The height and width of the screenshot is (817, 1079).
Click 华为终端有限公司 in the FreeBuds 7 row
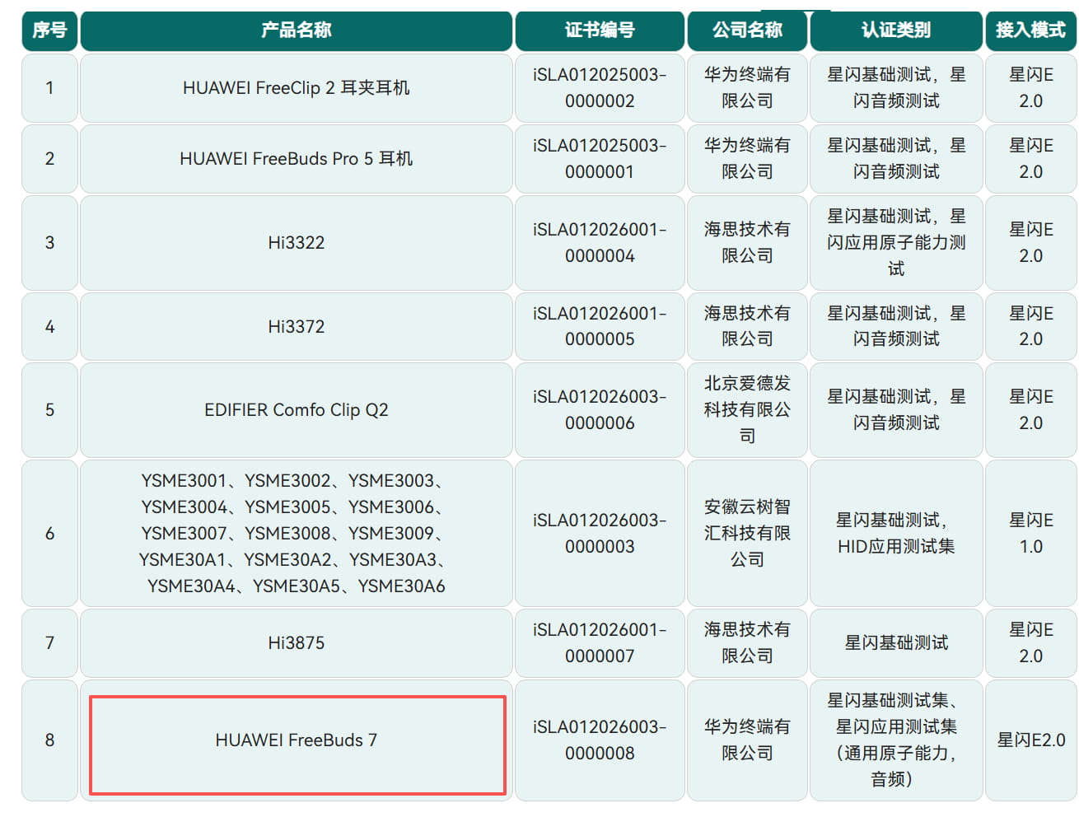[747, 740]
